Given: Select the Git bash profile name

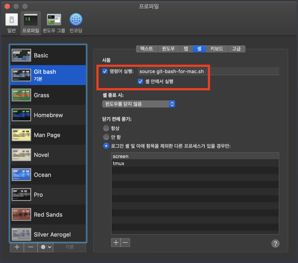Looking at the screenshot, I should point(45,72).
